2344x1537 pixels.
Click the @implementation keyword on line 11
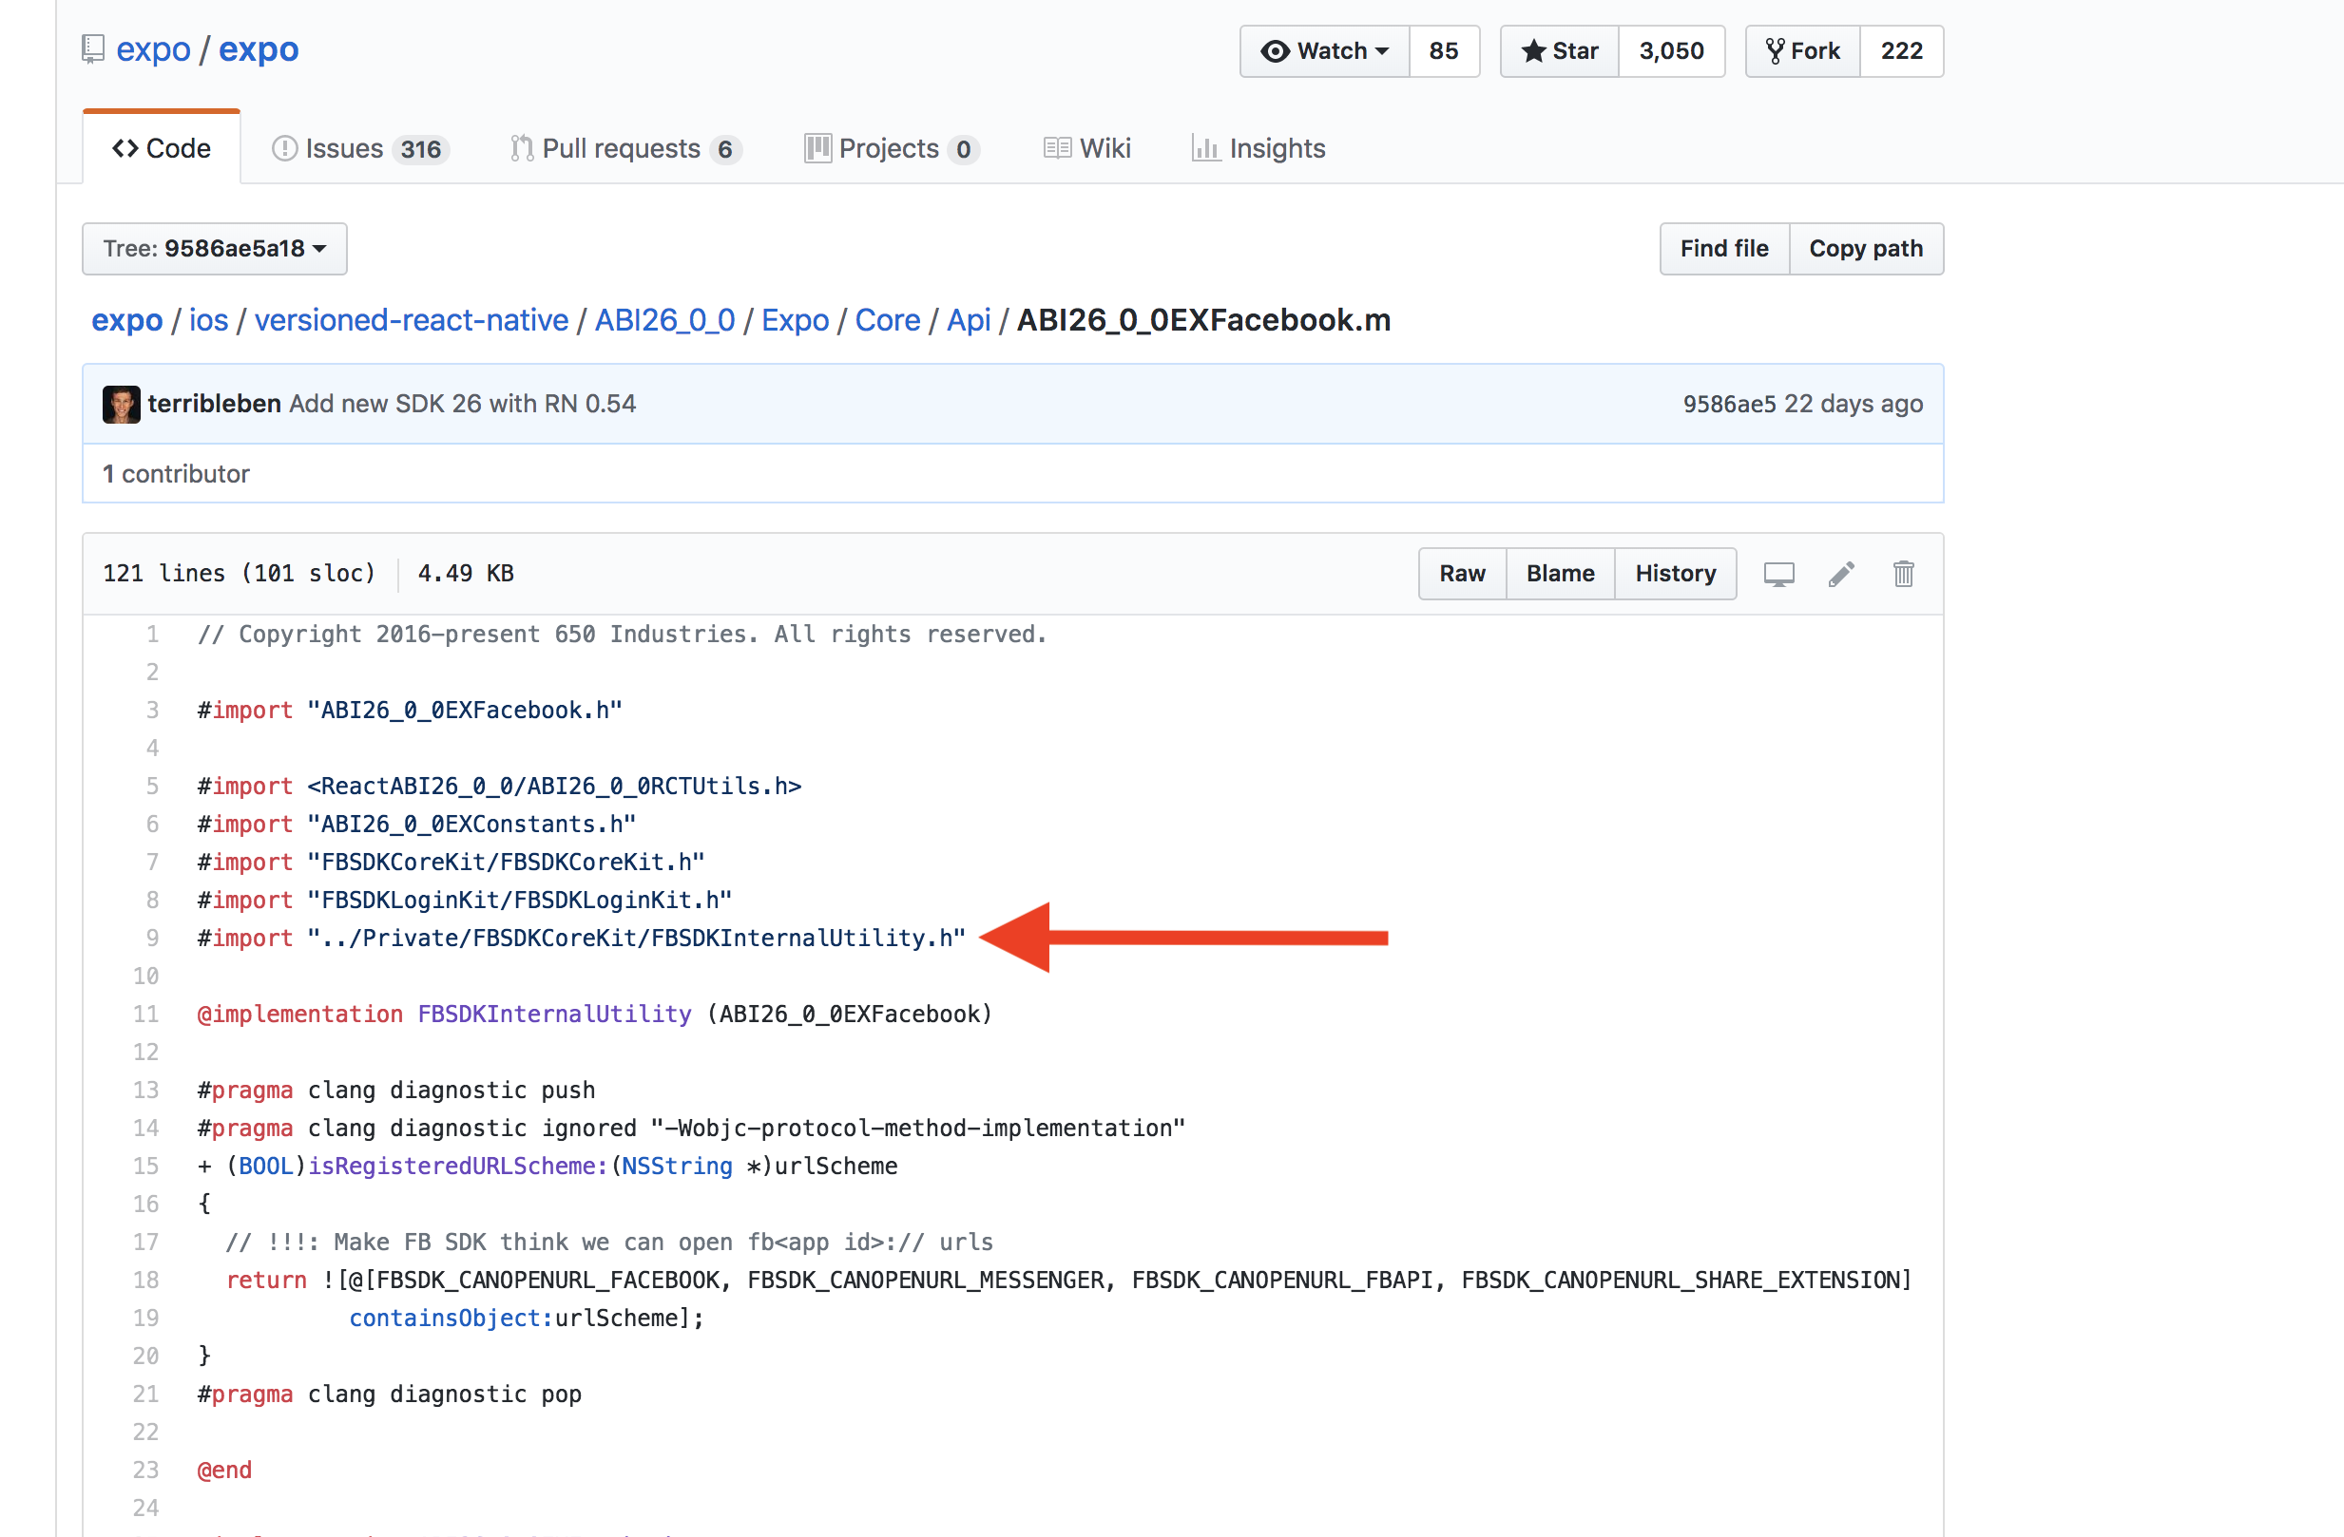pos(300,1015)
